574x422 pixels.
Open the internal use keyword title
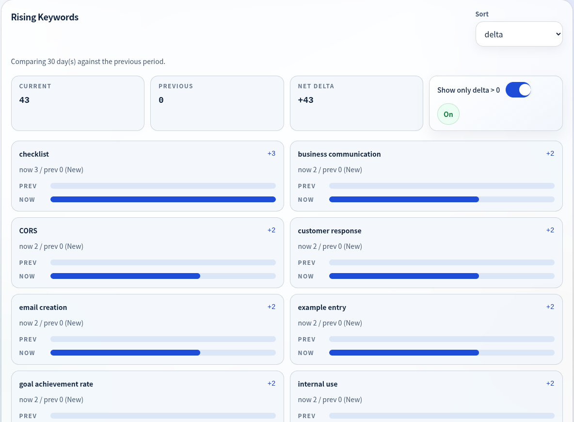(318, 384)
